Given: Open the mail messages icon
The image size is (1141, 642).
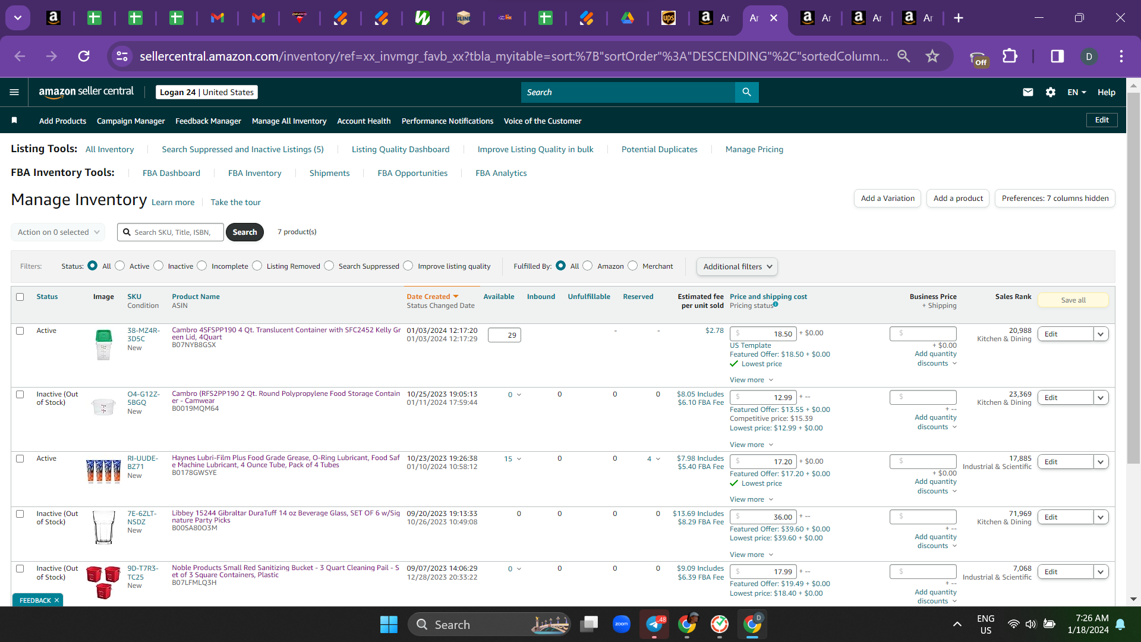Looking at the screenshot, I should (x=1028, y=92).
